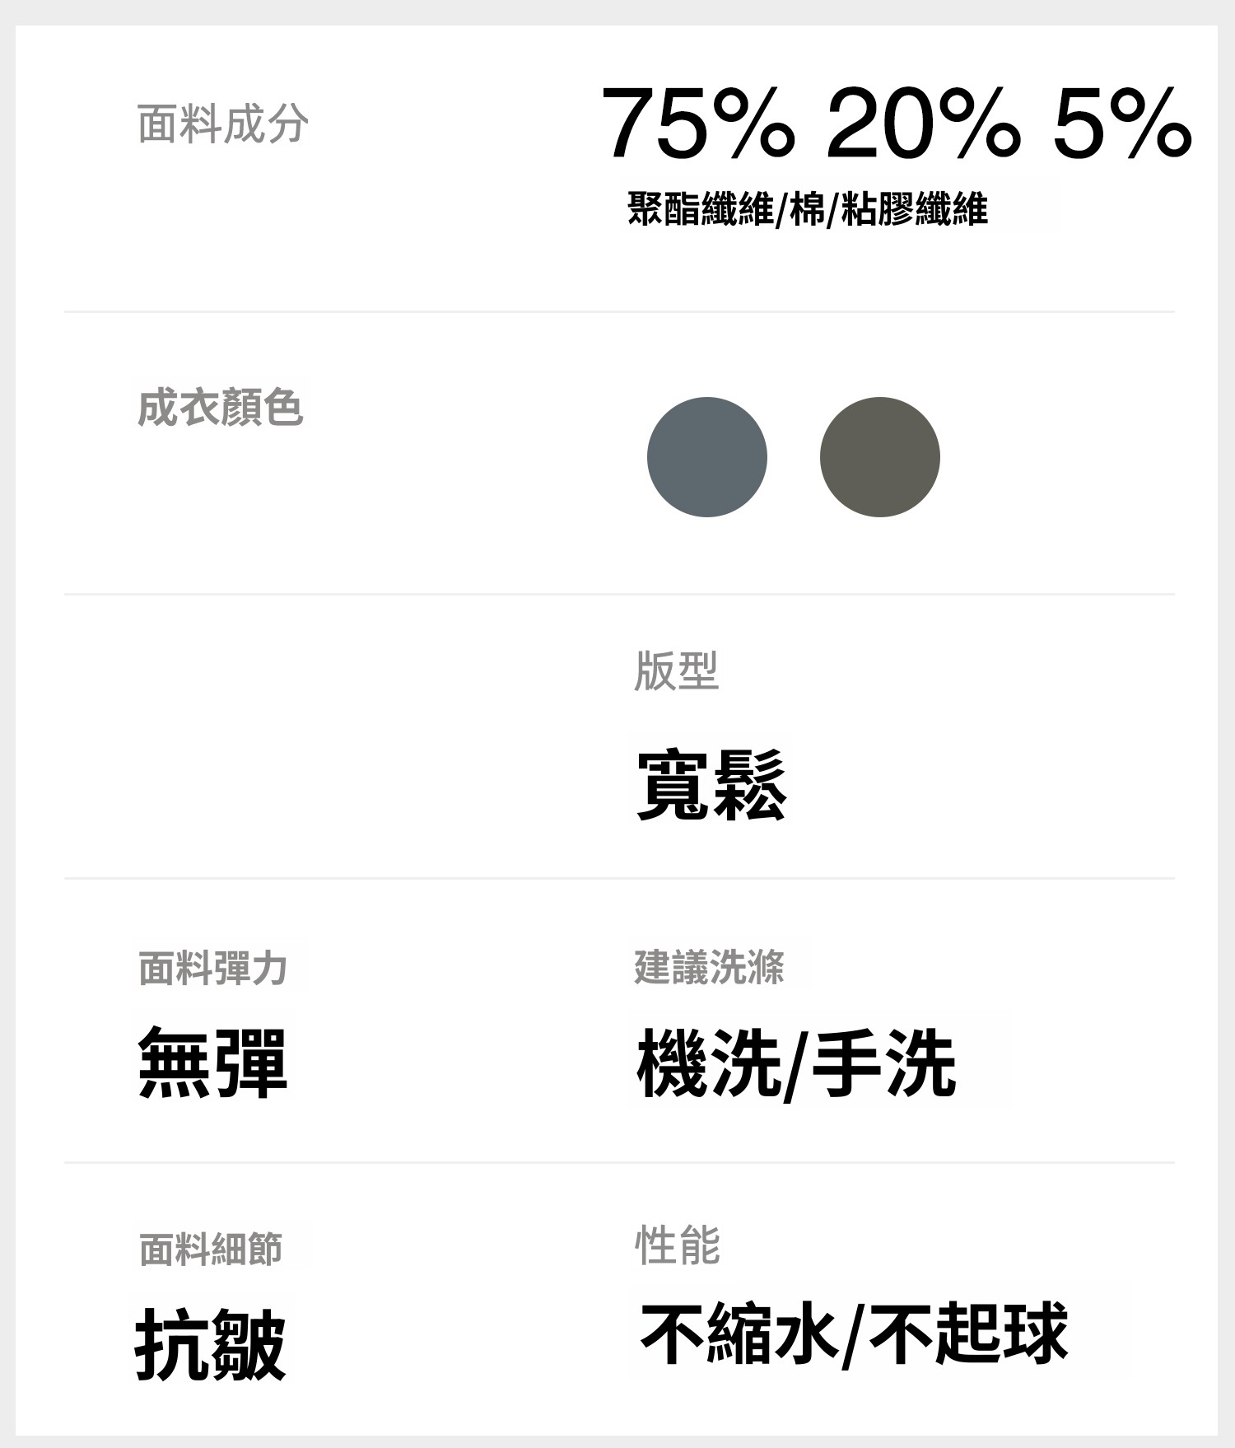This screenshot has width=1235, height=1448.
Task: Click the 粘膠纖維 fiber text
Action: coord(914,208)
